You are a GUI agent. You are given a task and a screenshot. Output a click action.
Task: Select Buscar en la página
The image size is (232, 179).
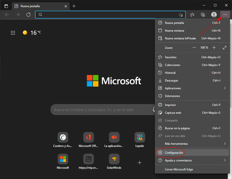pyautogui.click(x=192, y=128)
